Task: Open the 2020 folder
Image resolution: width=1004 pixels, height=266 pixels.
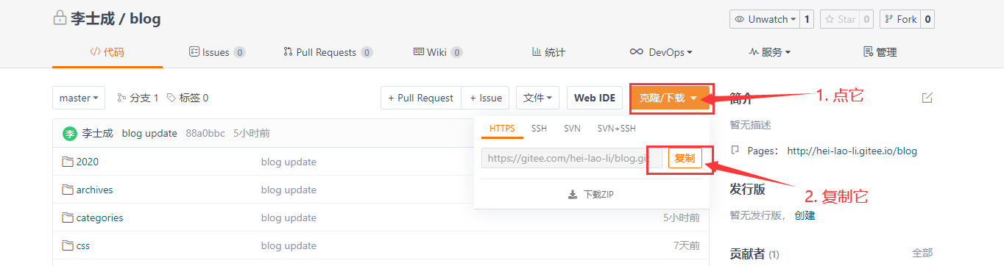Action: point(87,162)
